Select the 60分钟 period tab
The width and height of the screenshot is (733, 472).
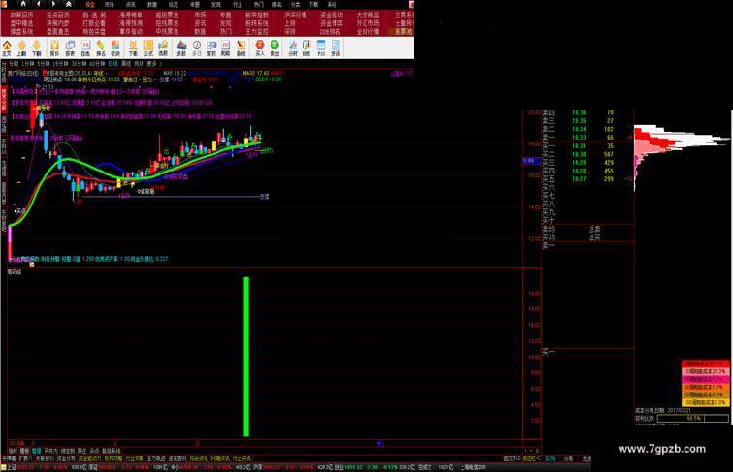pos(97,64)
